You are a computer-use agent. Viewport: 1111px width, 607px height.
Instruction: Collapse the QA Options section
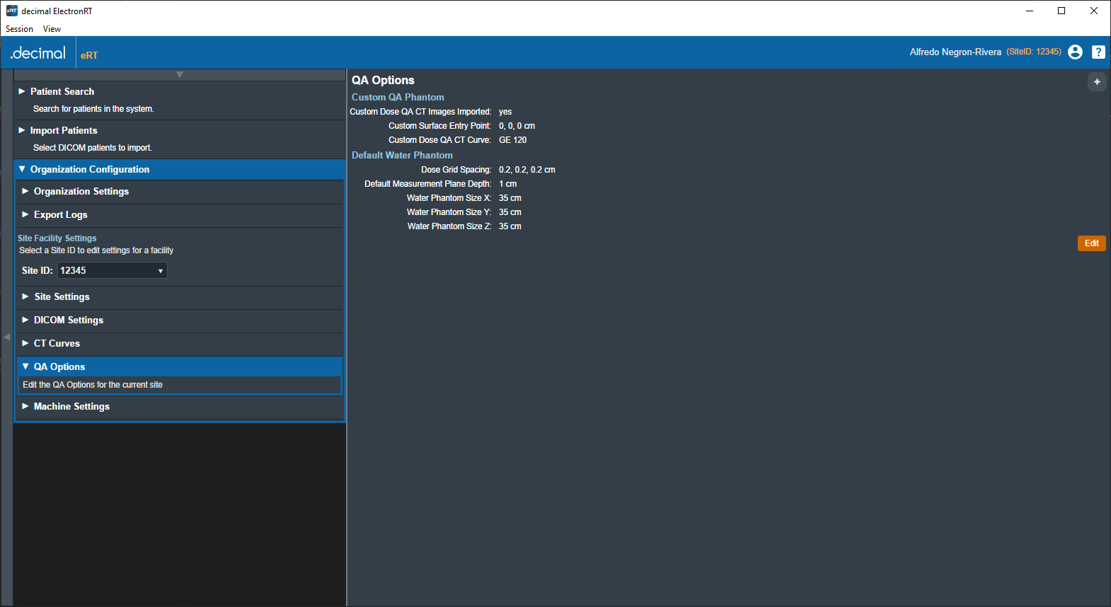tap(180, 366)
